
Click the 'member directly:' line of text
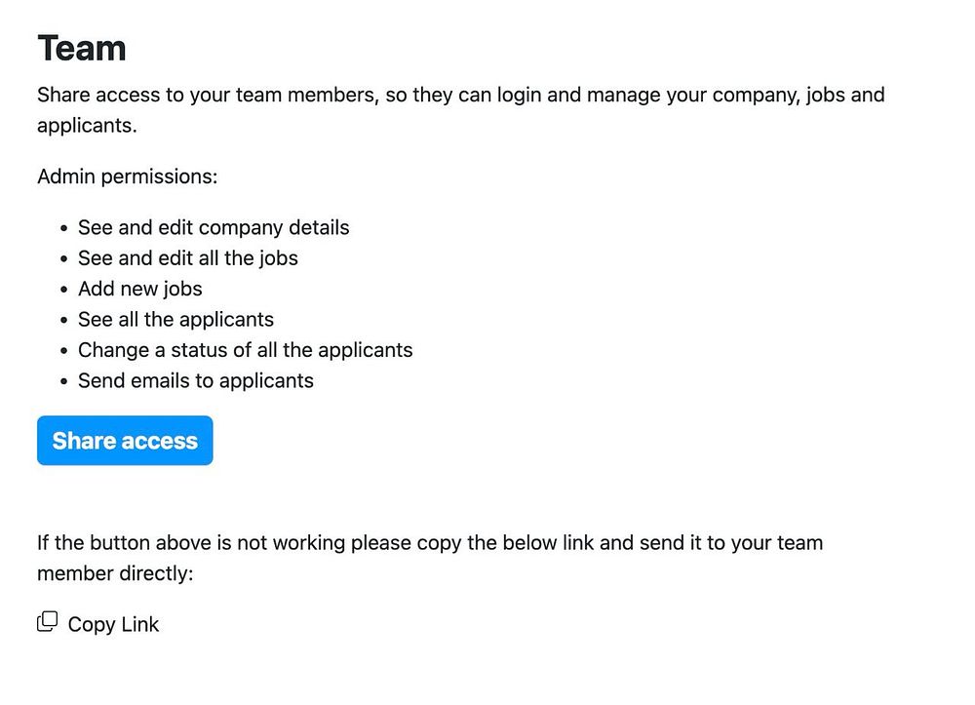point(115,573)
